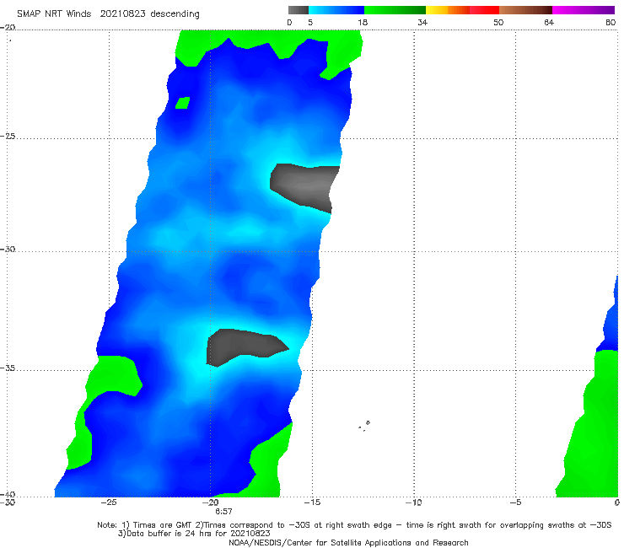Click the swath time label '6:57'
Image resolution: width=624 pixels, height=548 pixels.
pyautogui.click(x=223, y=512)
